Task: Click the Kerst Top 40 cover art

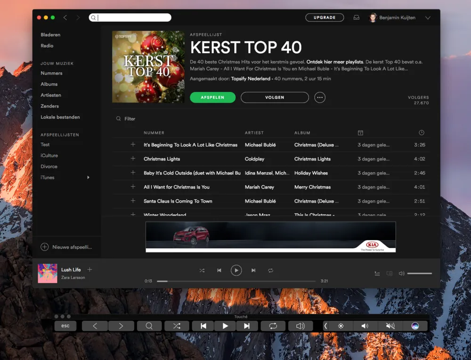Action: [148, 67]
